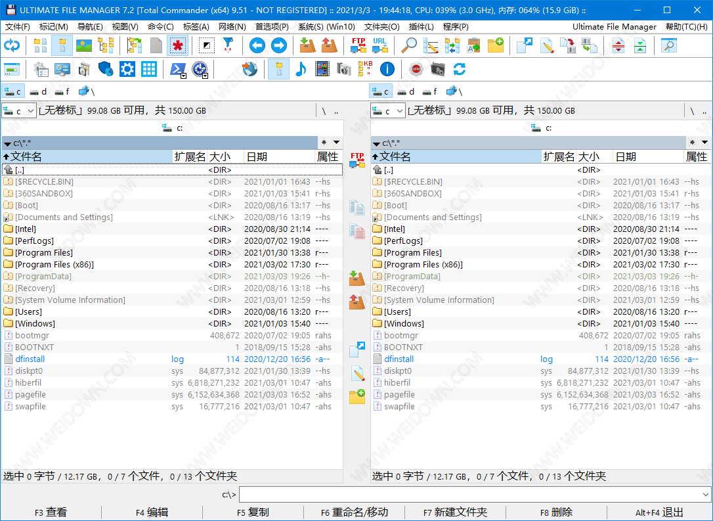Click the Windows settings gear icon
The width and height of the screenshot is (713, 521).
(127, 69)
